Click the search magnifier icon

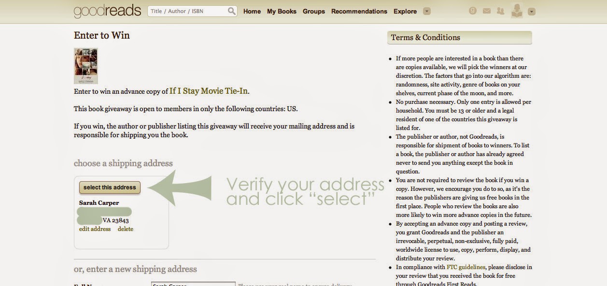click(232, 11)
